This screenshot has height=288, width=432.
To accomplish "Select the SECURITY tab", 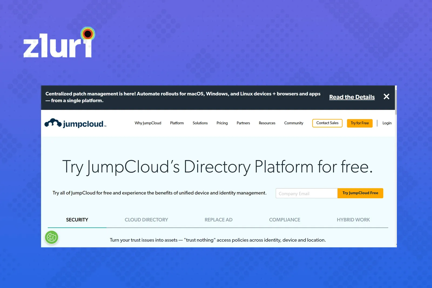I will 77,220.
